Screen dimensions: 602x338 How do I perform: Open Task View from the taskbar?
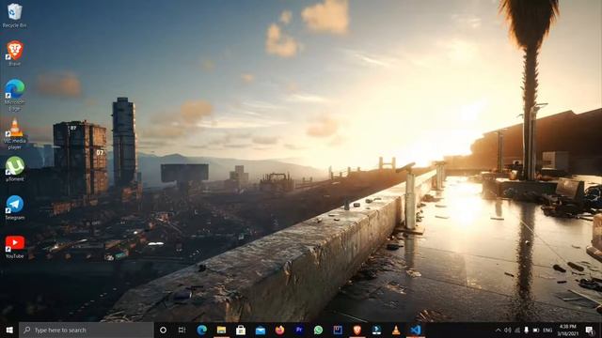[x=182, y=330]
